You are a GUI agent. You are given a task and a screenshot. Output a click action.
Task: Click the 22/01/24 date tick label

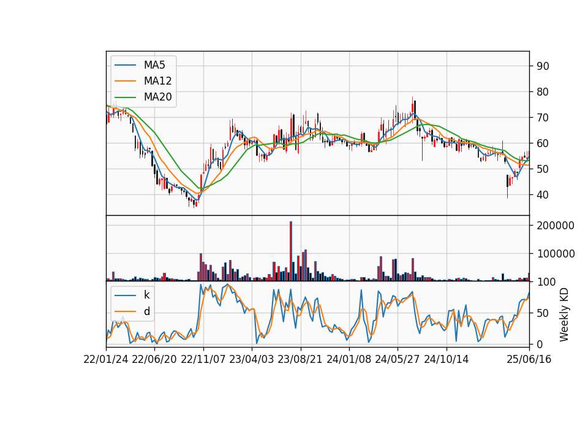(x=106, y=359)
